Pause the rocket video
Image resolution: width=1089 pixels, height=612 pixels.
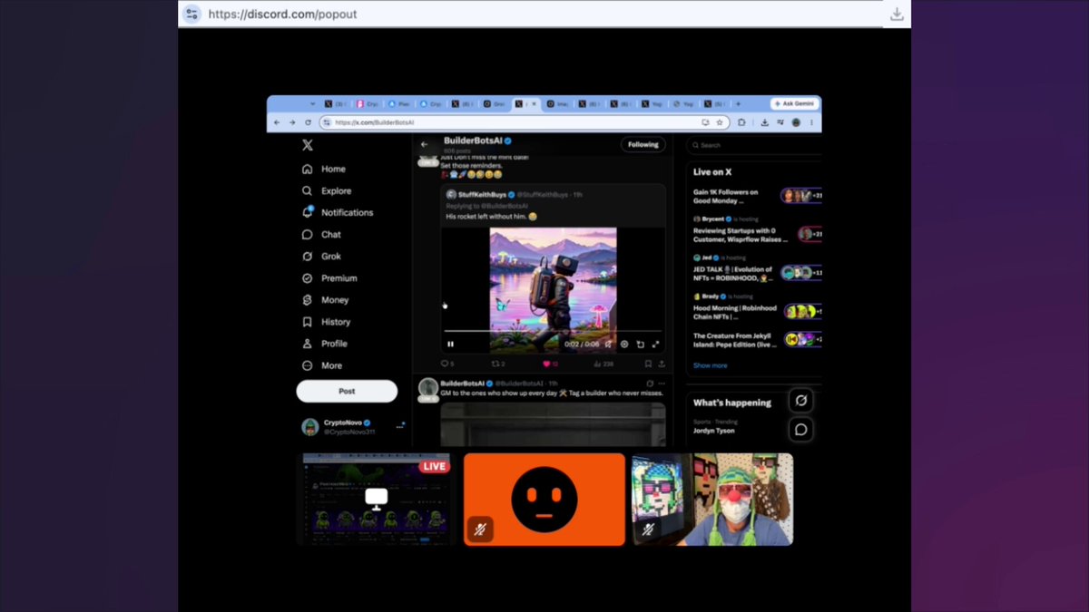(450, 344)
